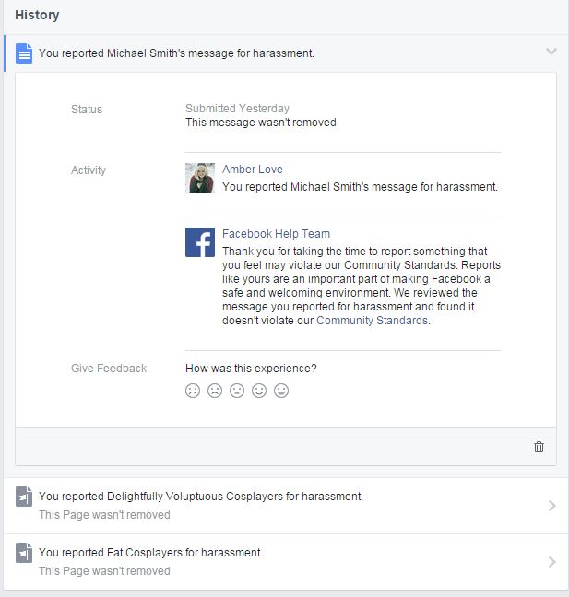Click the page icon beside Fat Cosplayers report
The image size is (569, 597).
coord(24,553)
